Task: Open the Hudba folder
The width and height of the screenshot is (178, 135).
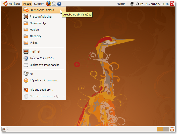Action: click(44, 30)
